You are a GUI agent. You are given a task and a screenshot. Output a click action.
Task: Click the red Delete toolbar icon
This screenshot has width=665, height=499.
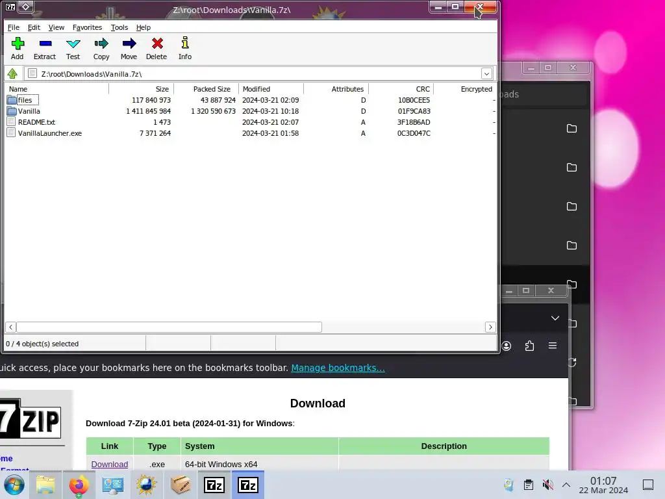pos(157,44)
